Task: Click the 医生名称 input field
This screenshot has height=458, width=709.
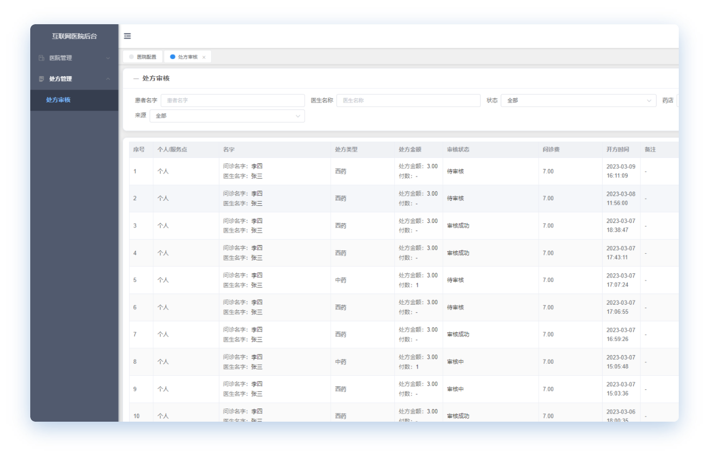Action: (x=408, y=101)
